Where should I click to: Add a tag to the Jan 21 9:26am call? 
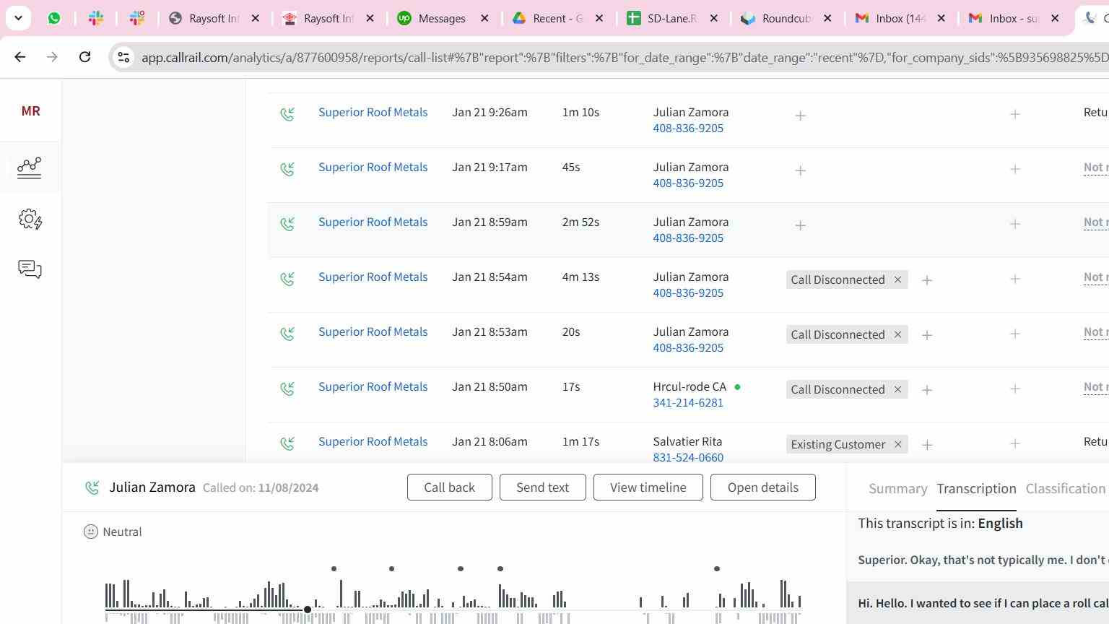[800, 116]
